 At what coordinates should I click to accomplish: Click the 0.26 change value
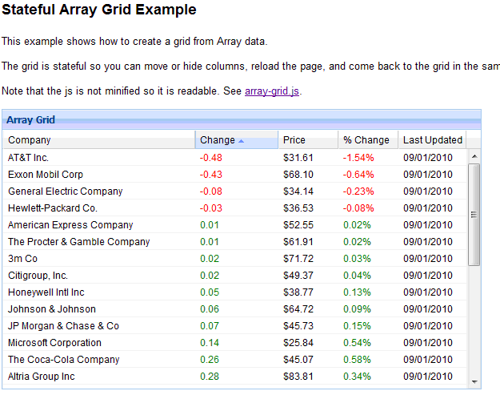pos(210,360)
